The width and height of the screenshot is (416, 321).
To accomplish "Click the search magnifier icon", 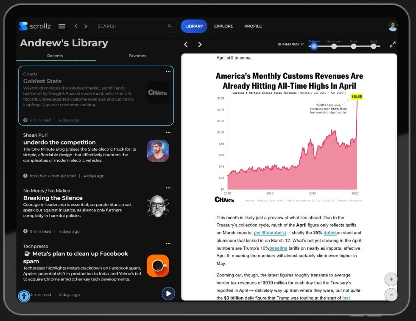I will click(x=170, y=26).
